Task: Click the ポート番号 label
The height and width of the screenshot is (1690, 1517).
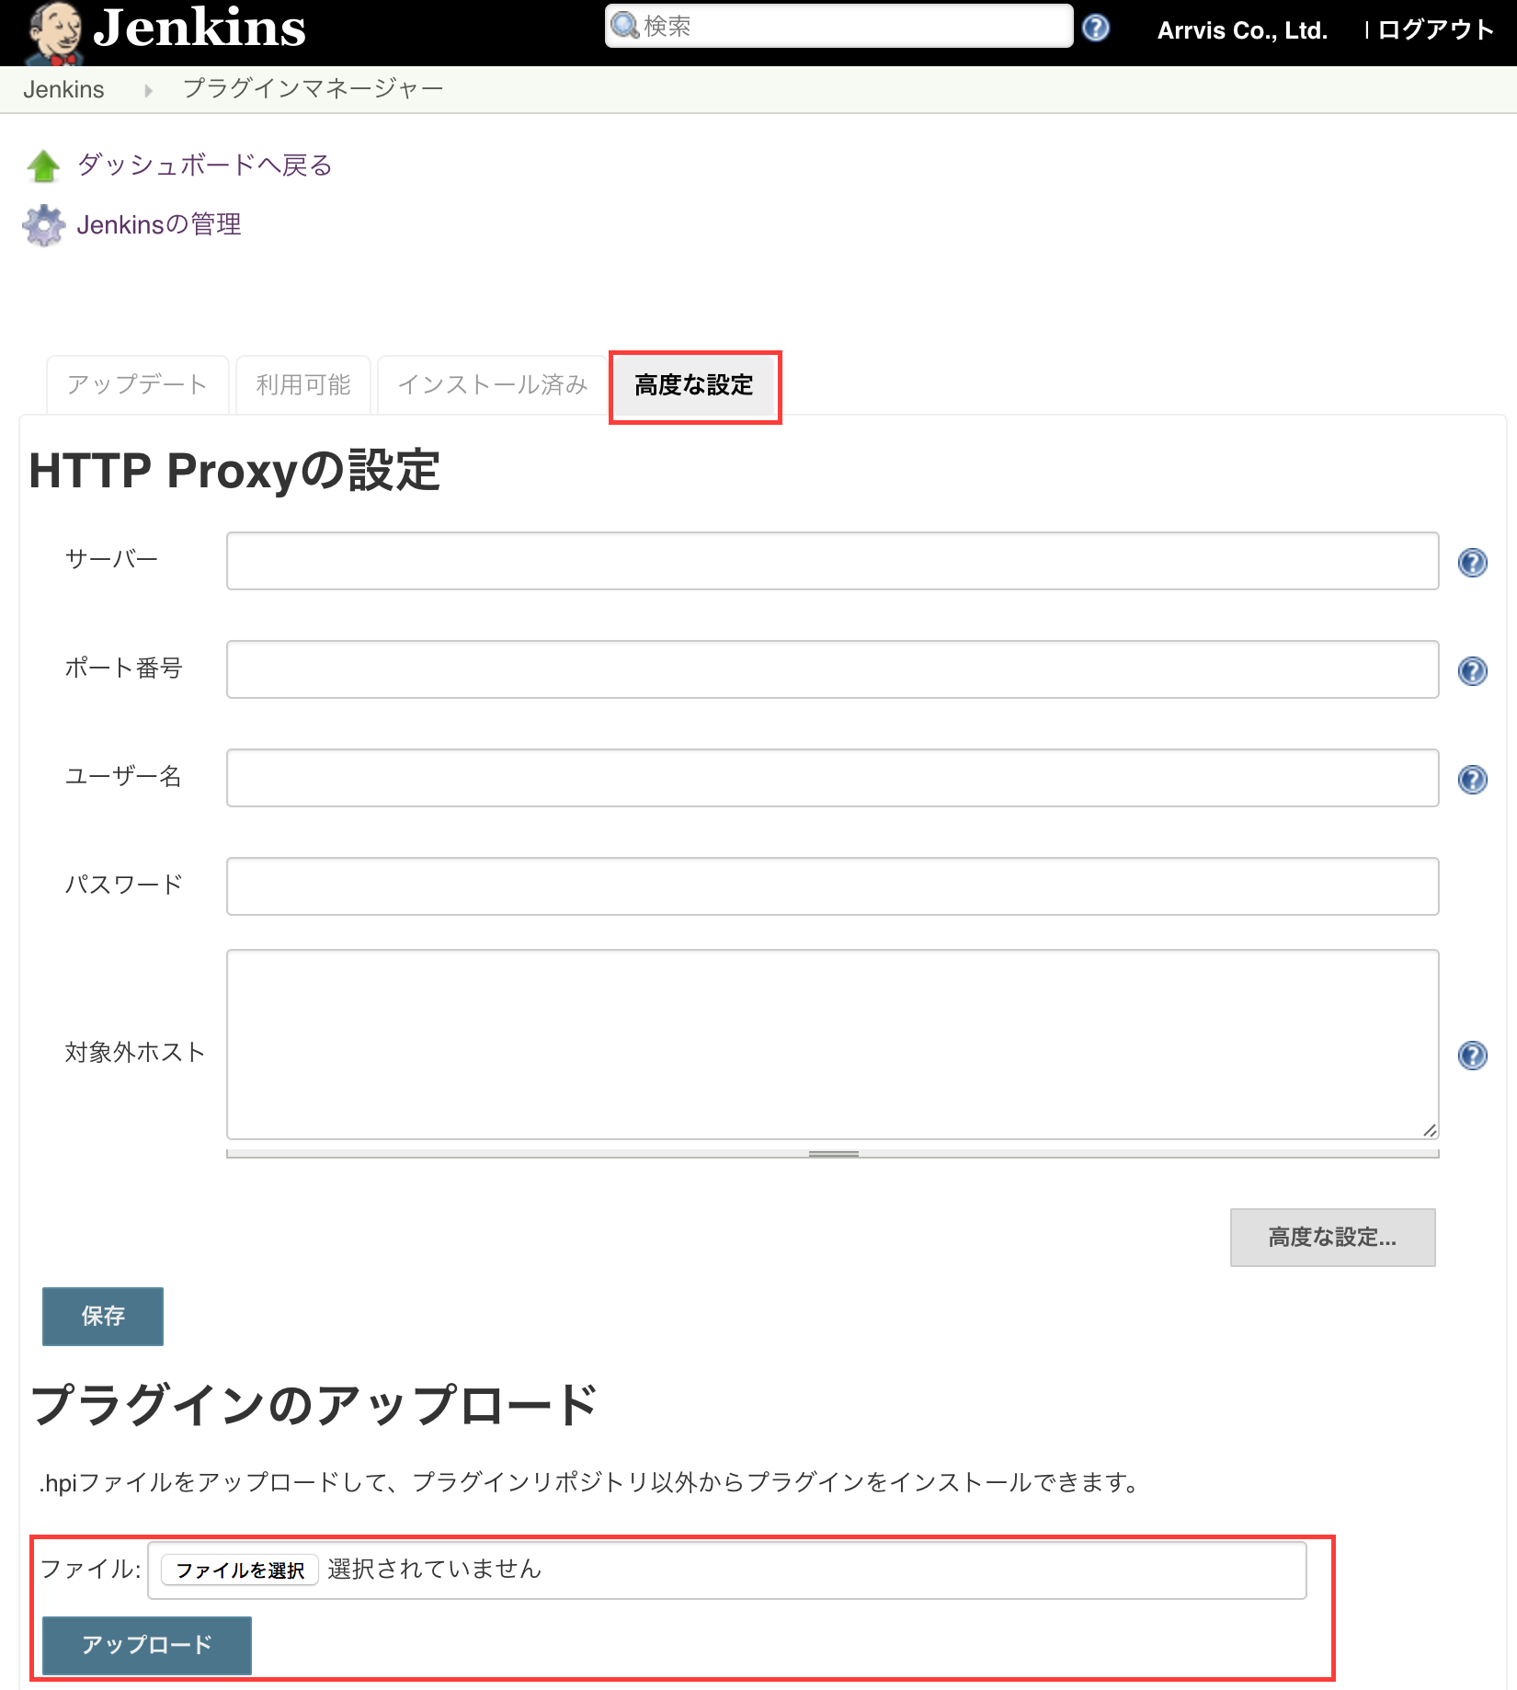Action: [123, 668]
